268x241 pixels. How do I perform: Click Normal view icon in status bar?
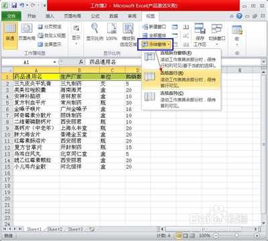(x=179, y=236)
